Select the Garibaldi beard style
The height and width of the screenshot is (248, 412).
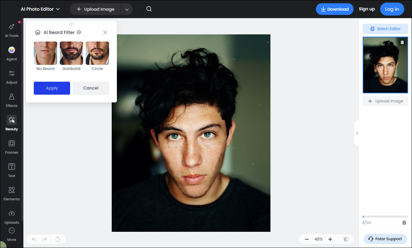pos(71,53)
